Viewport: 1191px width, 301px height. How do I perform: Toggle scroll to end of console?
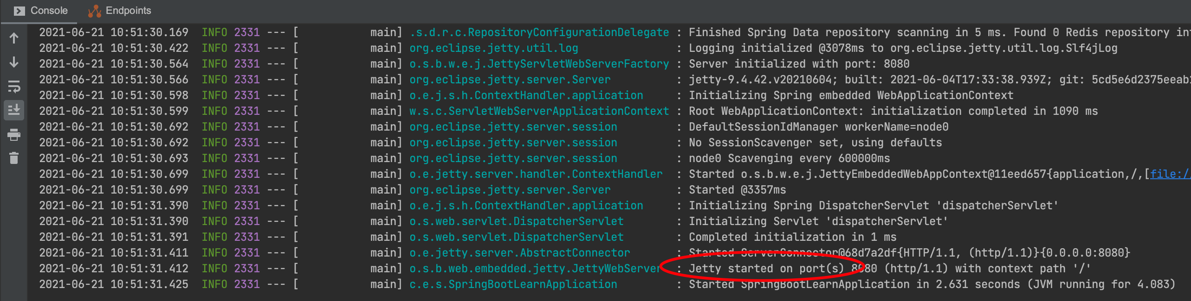click(14, 110)
